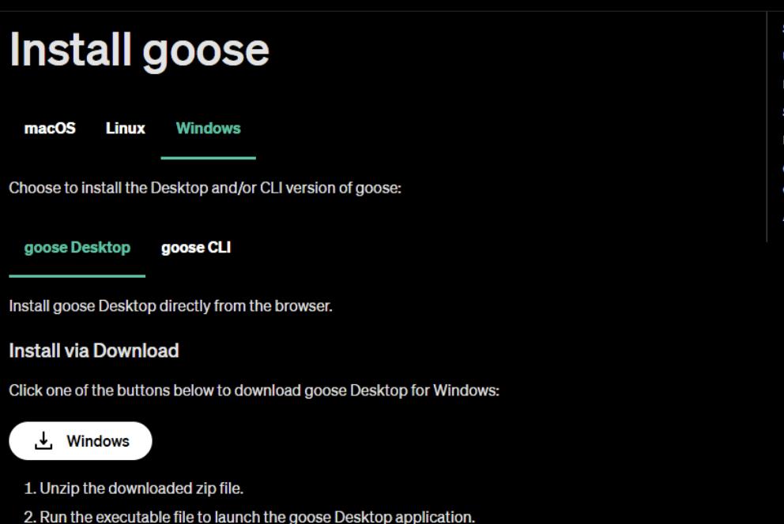
Task: Click the green underline beneath goose Desktop tab
Action: click(77, 276)
